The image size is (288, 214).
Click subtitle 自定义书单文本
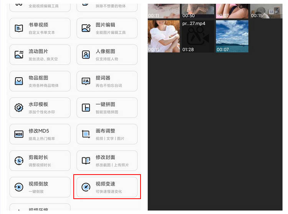coord(42,33)
